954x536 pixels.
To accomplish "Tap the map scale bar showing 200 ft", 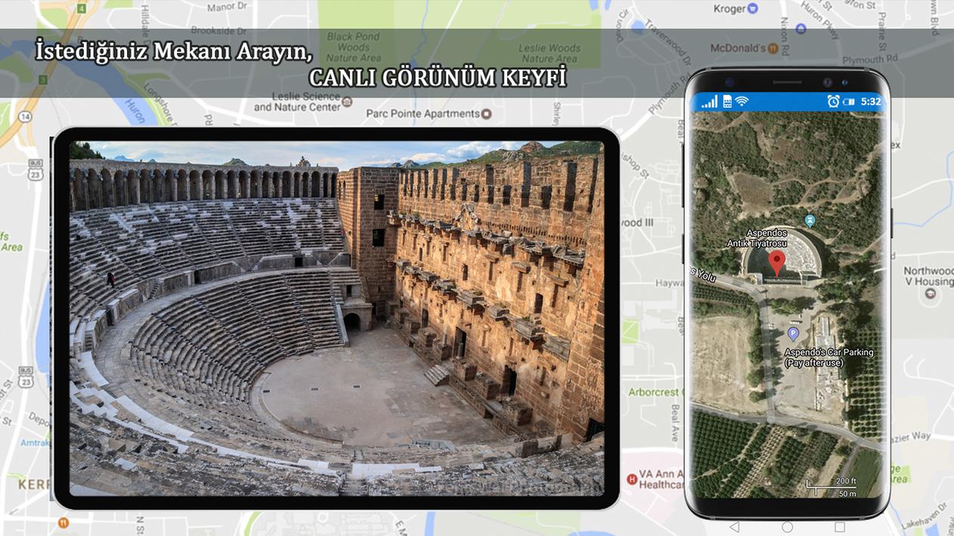I will 832,488.
